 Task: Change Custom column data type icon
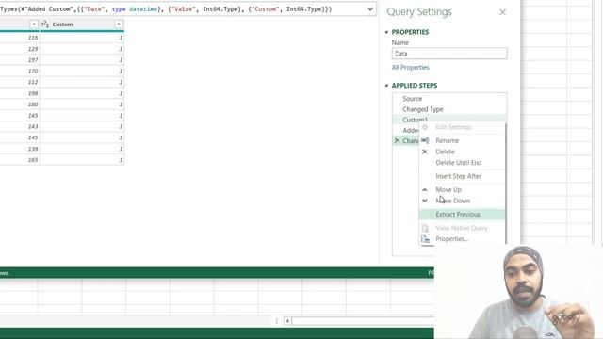[x=45, y=24]
